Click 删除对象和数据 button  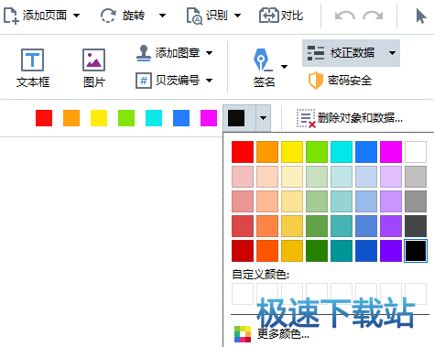coord(350,118)
